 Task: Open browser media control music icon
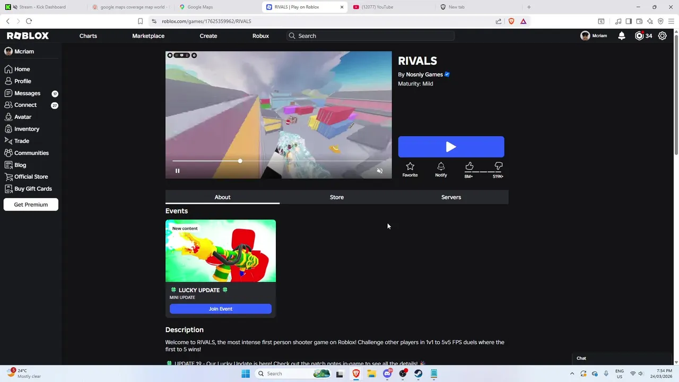tap(618, 21)
